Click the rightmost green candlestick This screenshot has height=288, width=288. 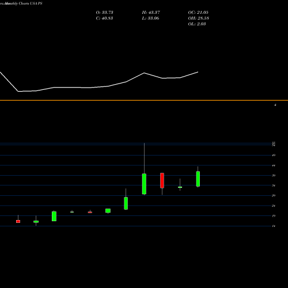point(198,179)
